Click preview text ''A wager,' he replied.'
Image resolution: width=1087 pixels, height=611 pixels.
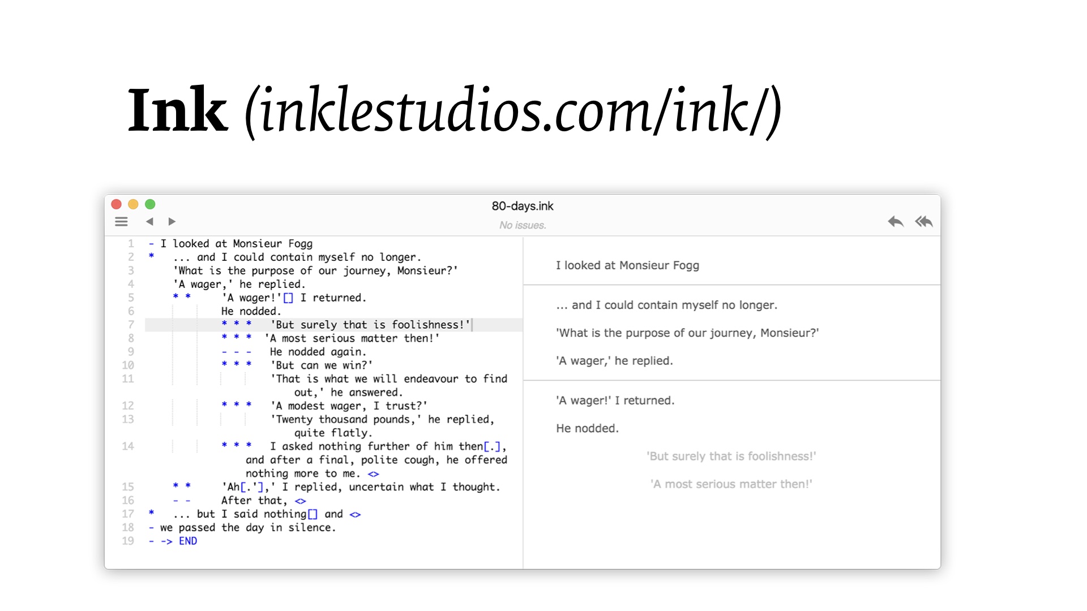(x=614, y=361)
